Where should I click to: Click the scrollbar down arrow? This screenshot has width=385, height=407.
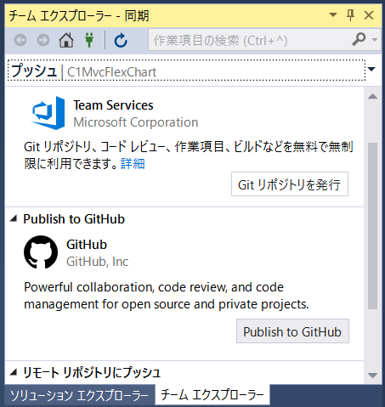tap(372, 376)
